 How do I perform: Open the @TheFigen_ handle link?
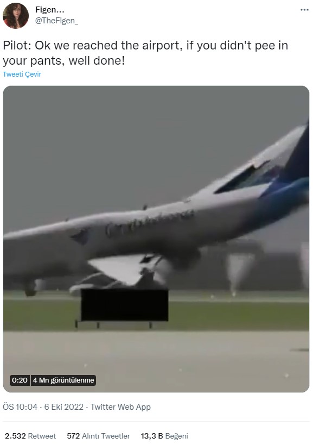56,21
